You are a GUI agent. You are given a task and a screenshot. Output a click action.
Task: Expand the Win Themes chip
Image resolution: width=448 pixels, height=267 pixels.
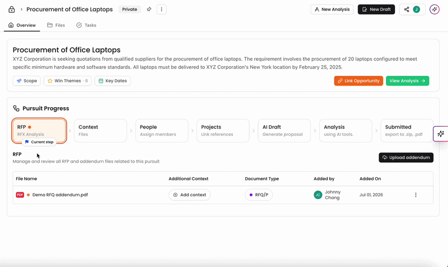pyautogui.click(x=68, y=81)
